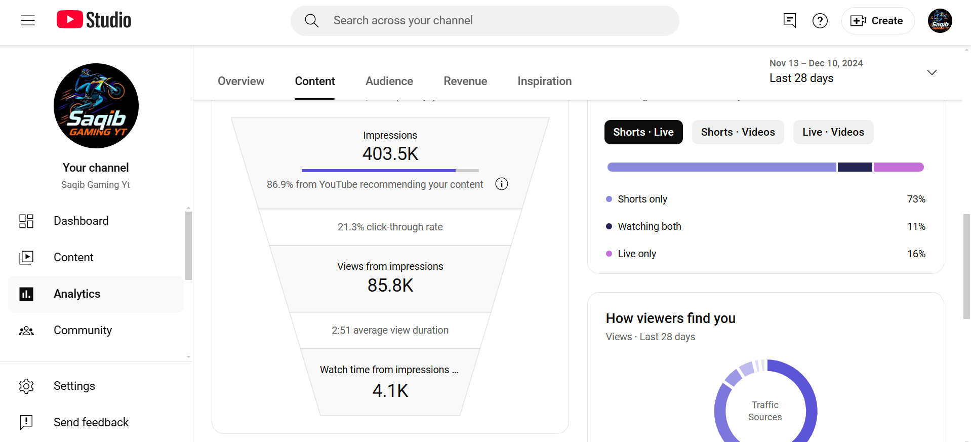
Task: Switch to the Overview tab
Action: coord(241,81)
